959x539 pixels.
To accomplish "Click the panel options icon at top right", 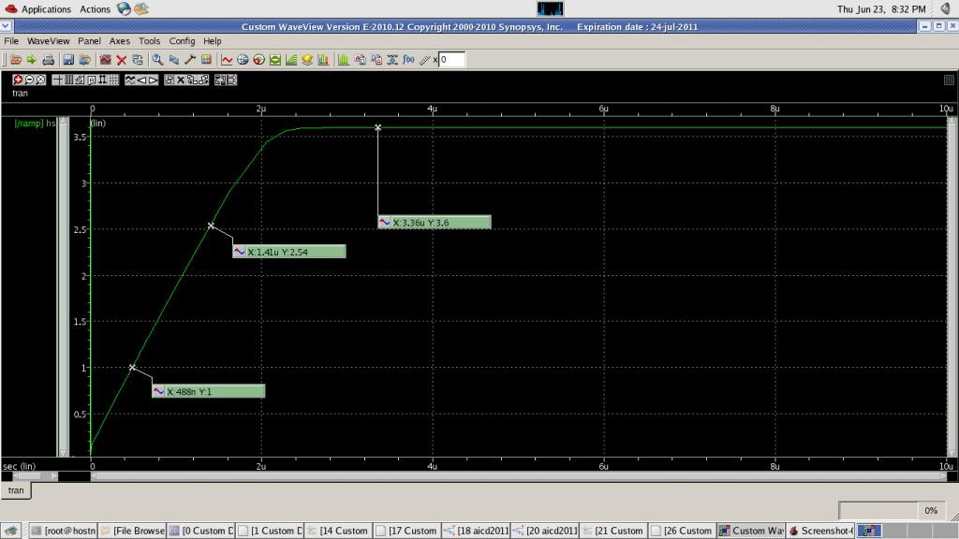I will (949, 80).
